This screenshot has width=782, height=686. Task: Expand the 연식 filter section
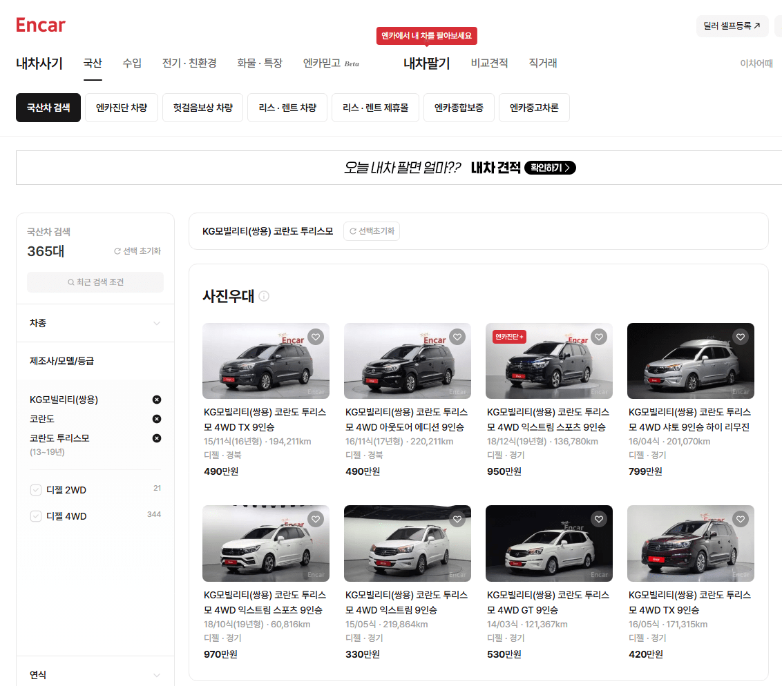(x=95, y=674)
